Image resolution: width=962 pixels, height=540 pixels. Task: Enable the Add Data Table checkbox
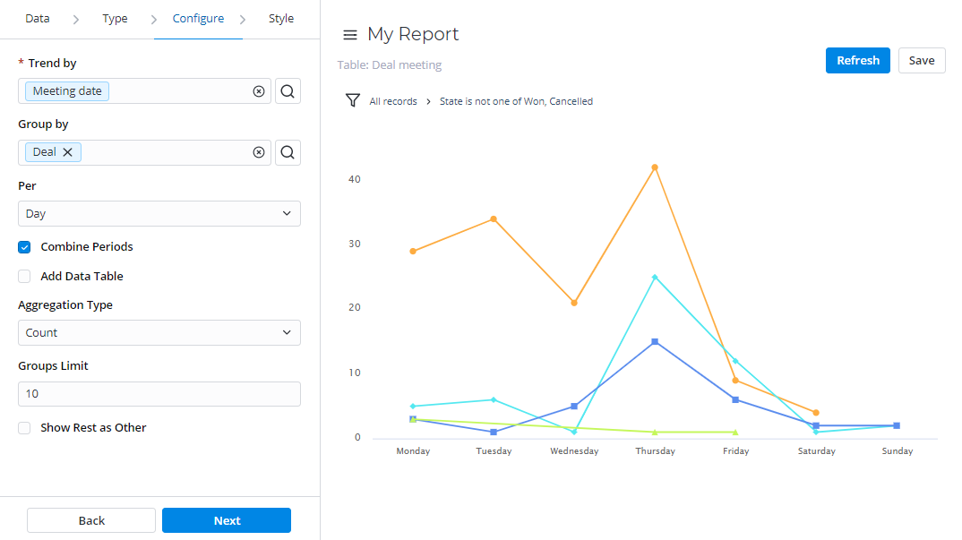[25, 277]
